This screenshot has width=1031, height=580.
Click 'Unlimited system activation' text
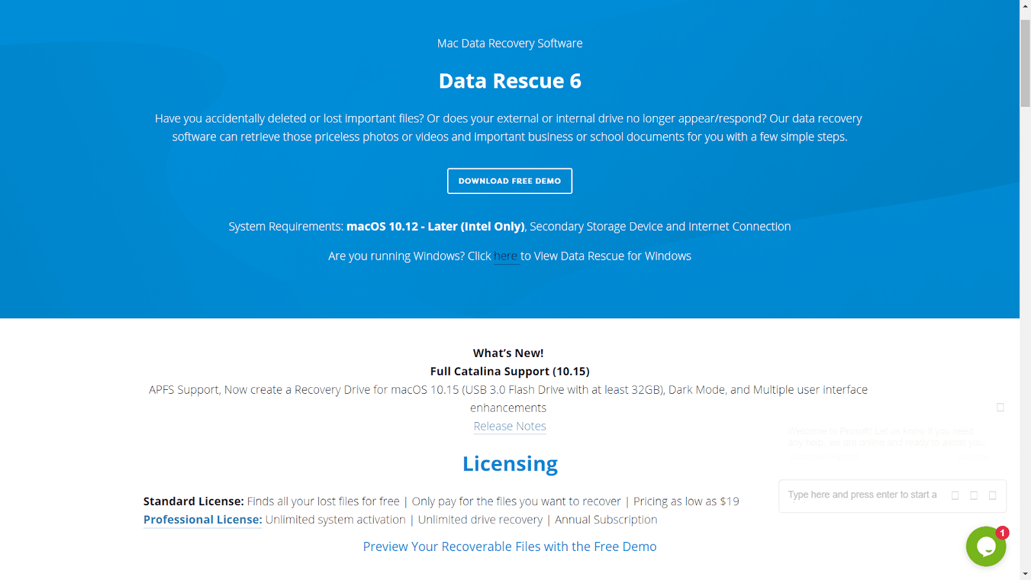335,519
